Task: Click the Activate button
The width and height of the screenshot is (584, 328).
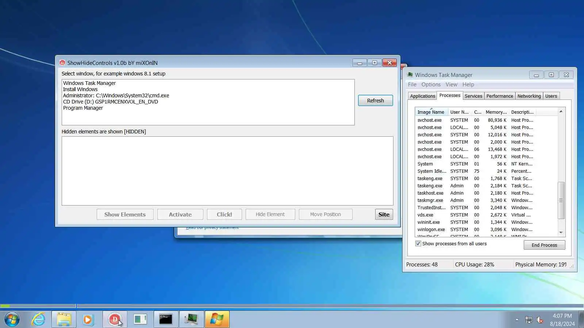Action: 180,214
